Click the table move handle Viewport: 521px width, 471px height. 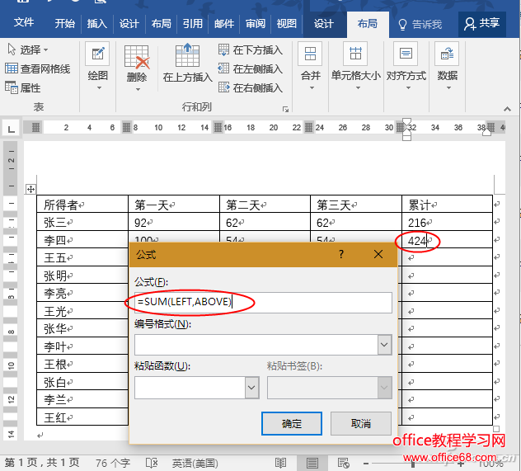pyautogui.click(x=31, y=190)
